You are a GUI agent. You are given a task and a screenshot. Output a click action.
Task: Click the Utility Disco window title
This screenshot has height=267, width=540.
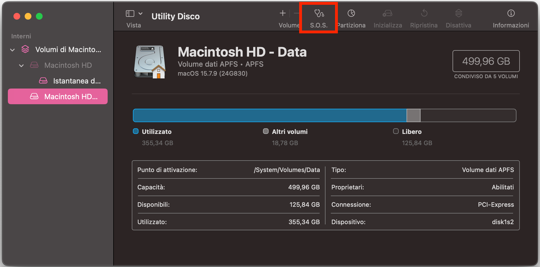pos(176,16)
